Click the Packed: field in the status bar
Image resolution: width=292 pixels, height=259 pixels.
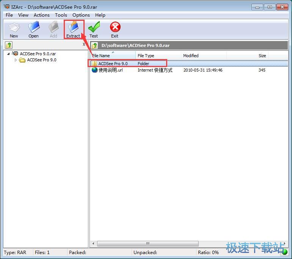[100, 252]
